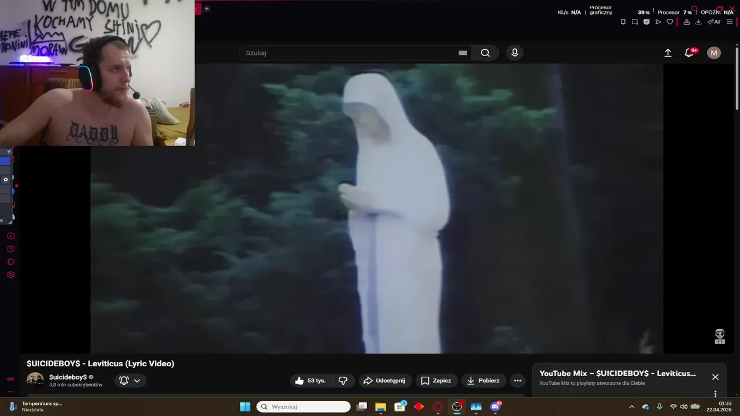Close the YouTube Mix playlist panel
740x416 pixels.
tap(715, 377)
